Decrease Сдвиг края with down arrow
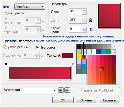124x107 pixels. coord(84,31)
